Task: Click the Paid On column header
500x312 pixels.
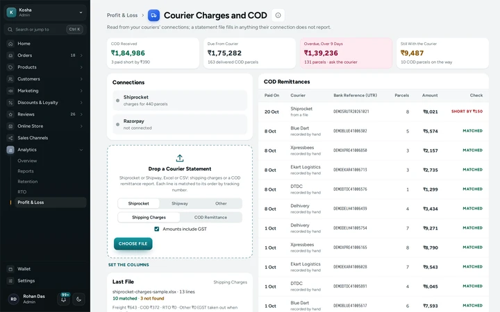Action: click(x=272, y=95)
